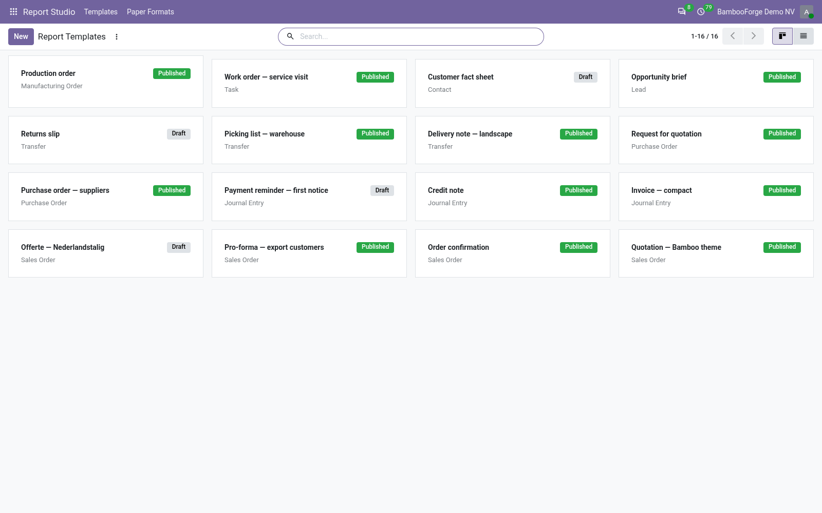This screenshot has width=822, height=513.
Task: Click Draft badge on Offerte — Nederlandstalig
Action: click(x=179, y=247)
